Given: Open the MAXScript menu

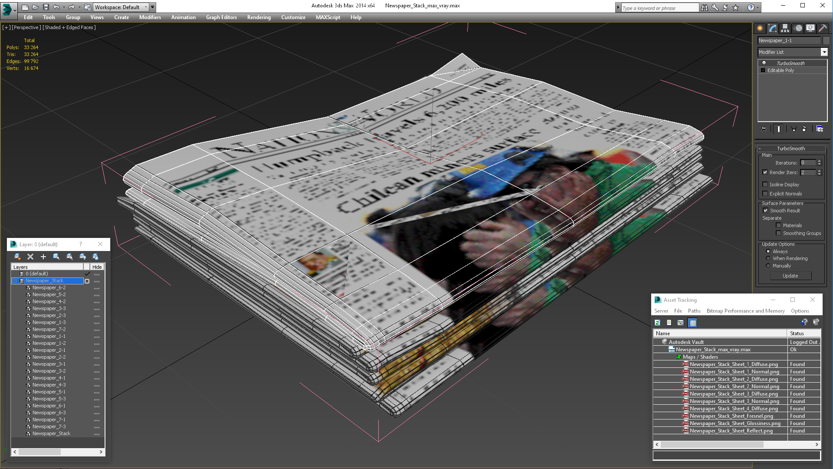Looking at the screenshot, I should click(328, 17).
